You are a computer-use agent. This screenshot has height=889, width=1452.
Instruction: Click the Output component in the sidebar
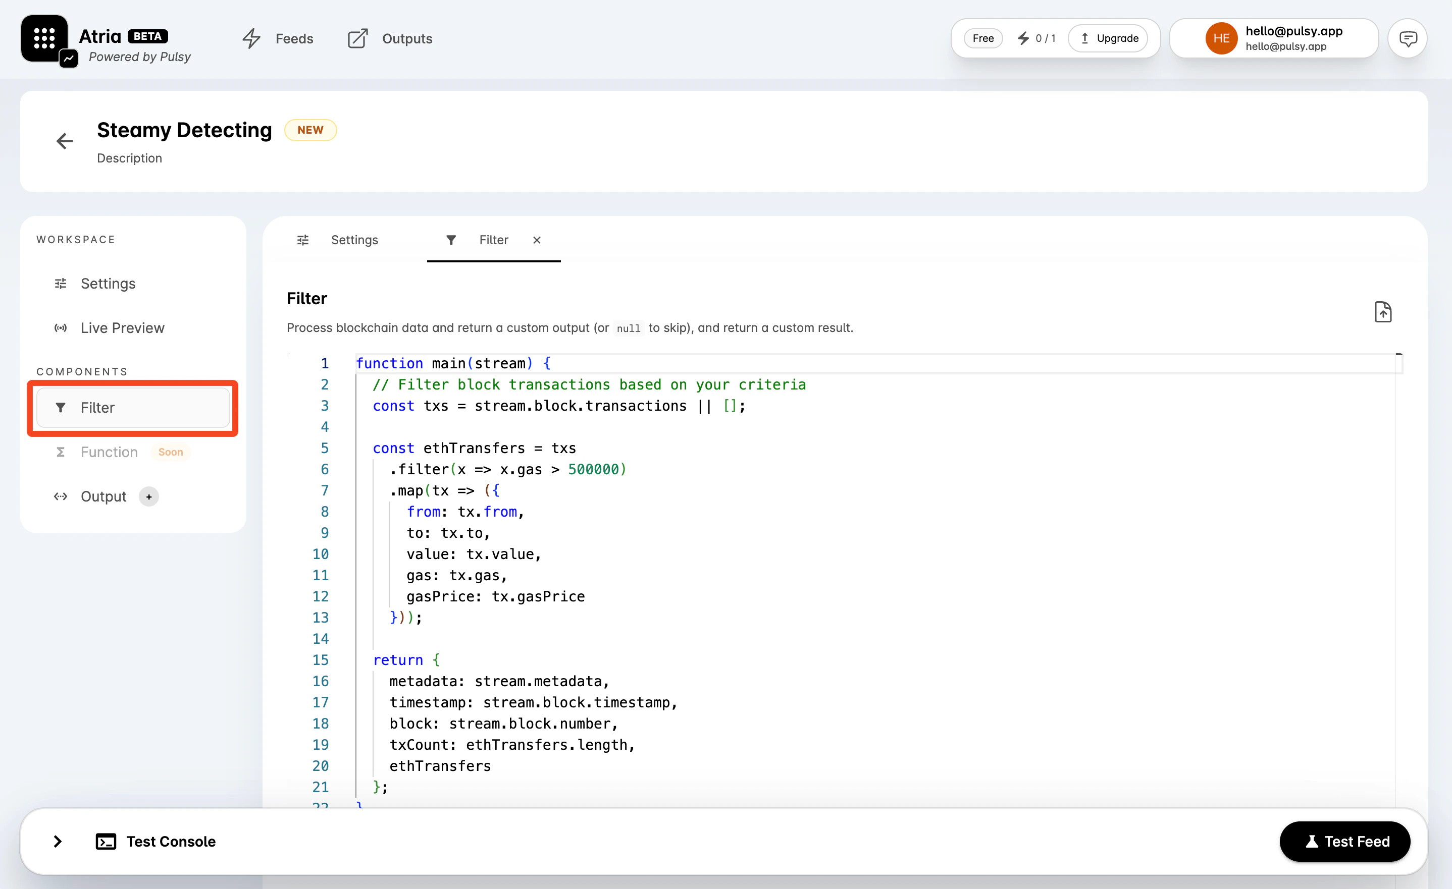point(103,497)
